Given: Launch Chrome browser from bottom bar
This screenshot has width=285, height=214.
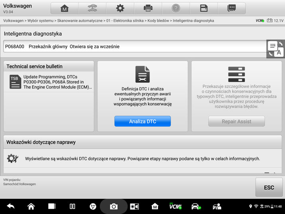Looking at the screenshot, I should click(93, 206).
